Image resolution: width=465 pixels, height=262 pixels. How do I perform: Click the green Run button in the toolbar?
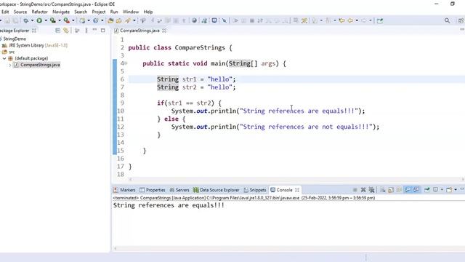point(39,20)
